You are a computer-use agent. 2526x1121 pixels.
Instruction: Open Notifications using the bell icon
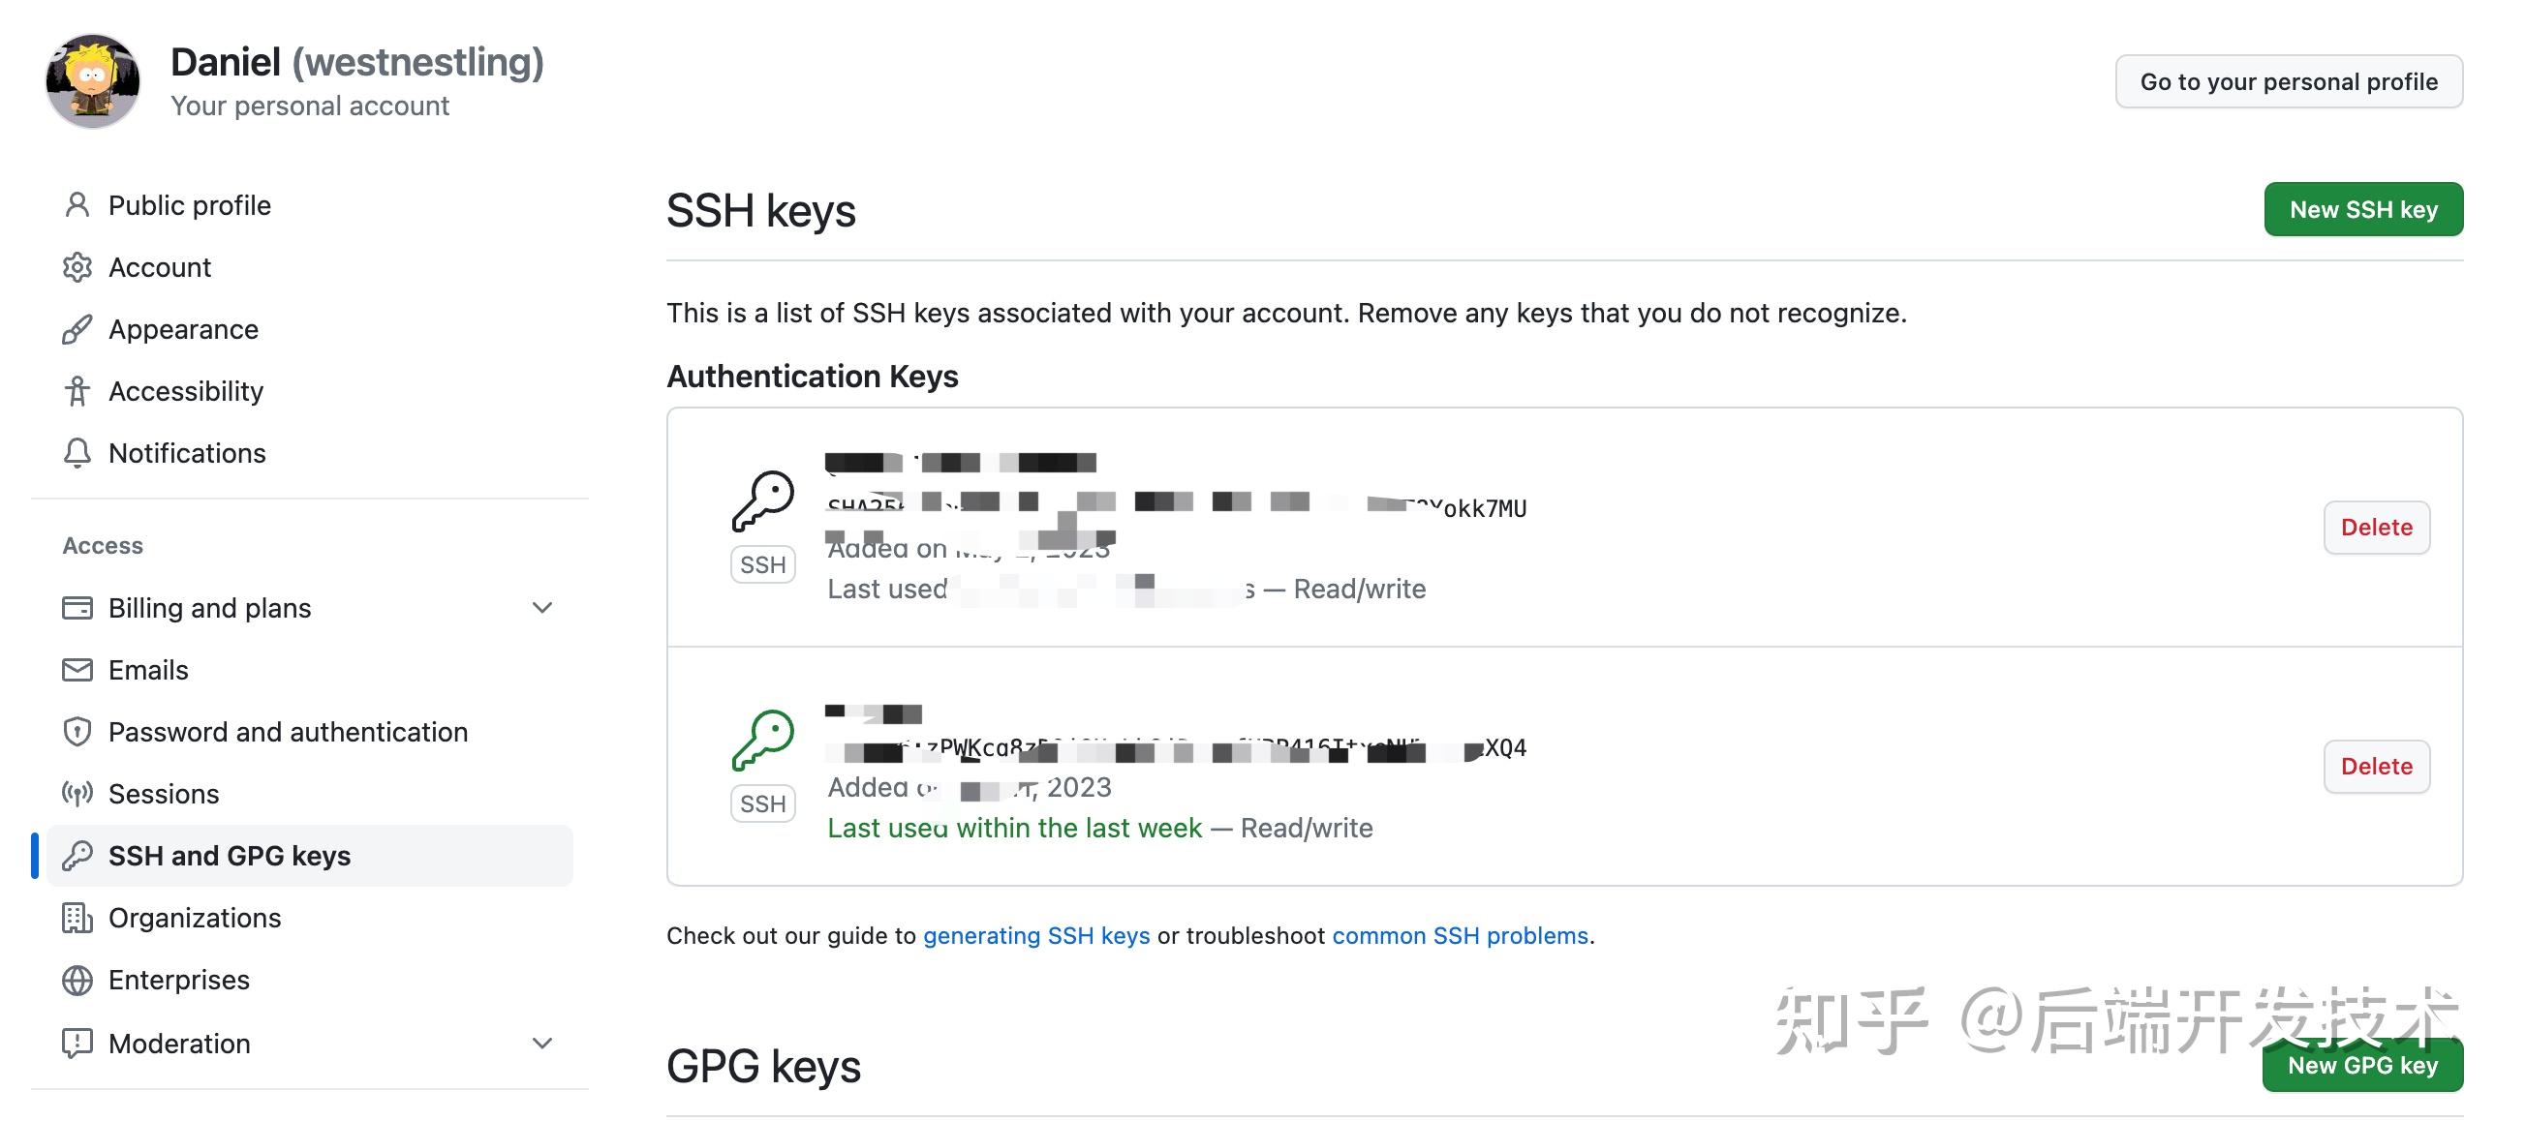(x=77, y=453)
